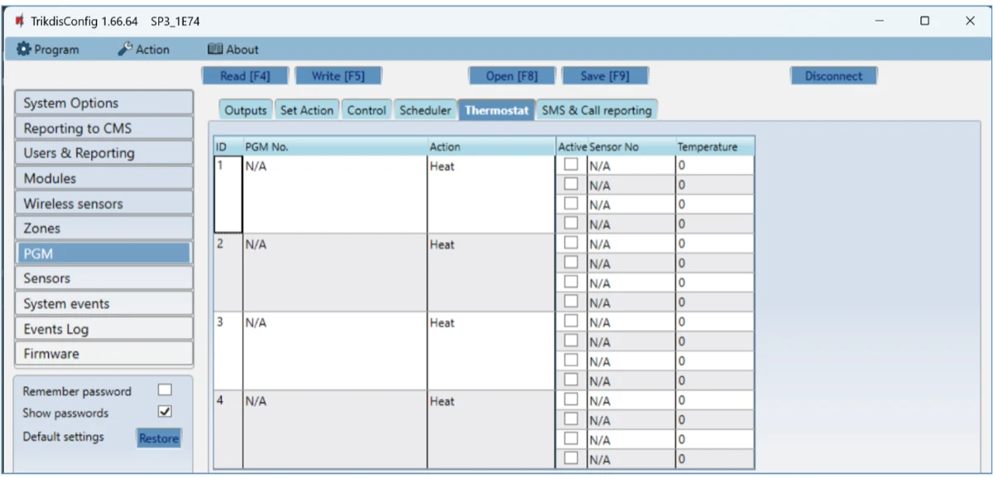Open the About menu with book icon
993x478 pixels.
233,50
